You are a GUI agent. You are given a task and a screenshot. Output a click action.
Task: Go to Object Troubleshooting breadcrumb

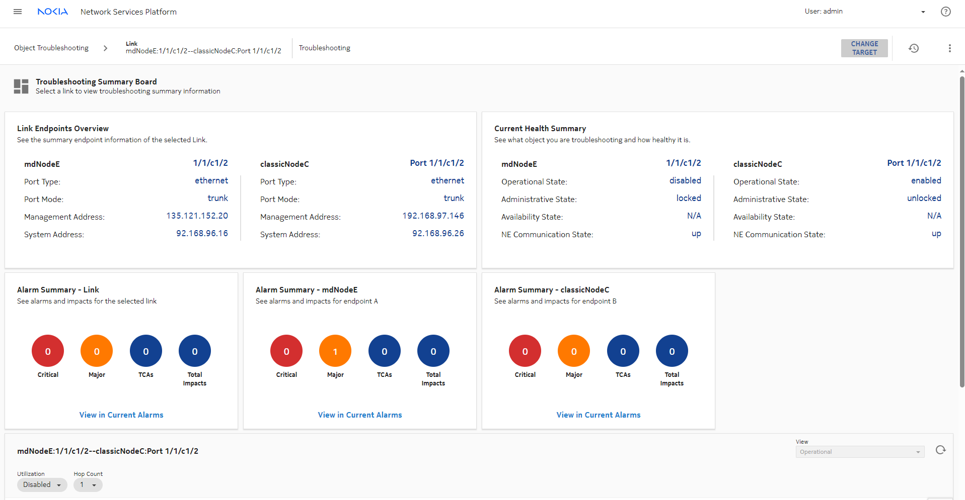[x=51, y=48]
